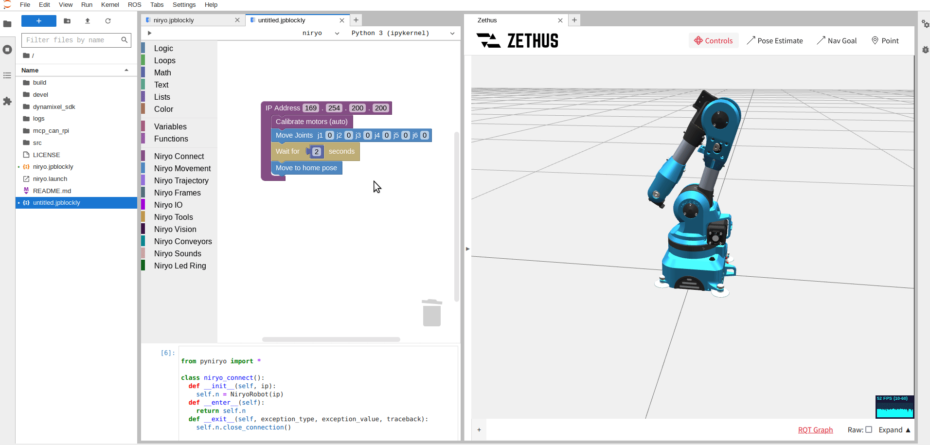Click the blockly vertical scrollbar

(456, 216)
